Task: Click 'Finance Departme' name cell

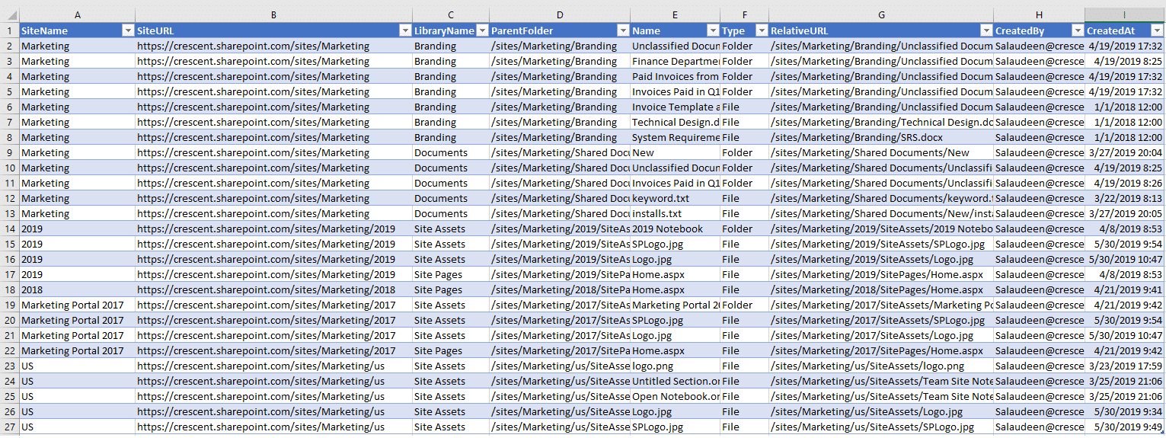Action: 675,61
